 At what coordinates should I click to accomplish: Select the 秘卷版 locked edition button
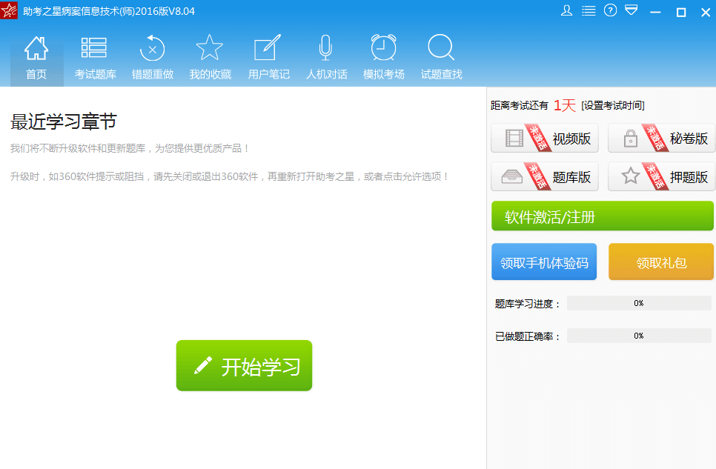coord(661,139)
